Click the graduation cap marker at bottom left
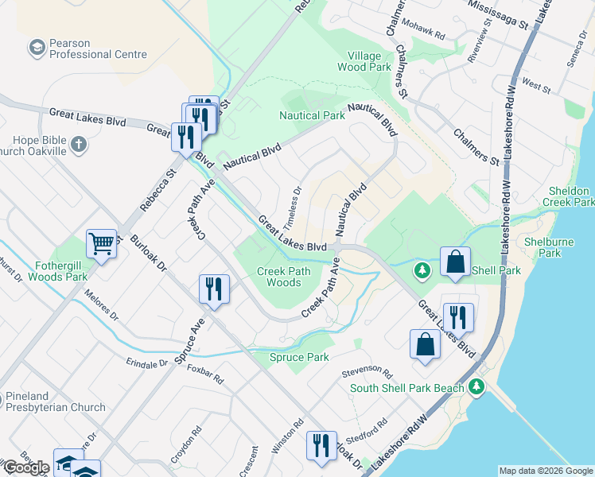 coord(68,463)
